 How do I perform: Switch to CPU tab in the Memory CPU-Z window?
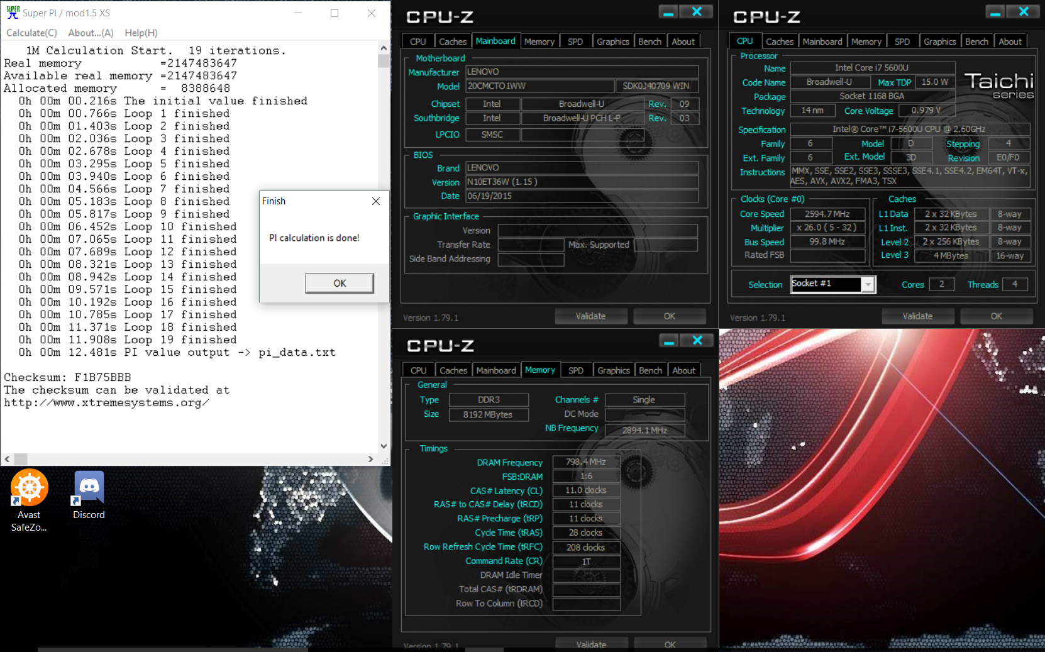tap(418, 370)
